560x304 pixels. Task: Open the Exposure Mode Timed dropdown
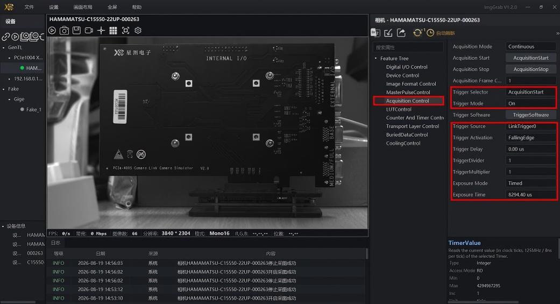pyautogui.click(x=531, y=183)
